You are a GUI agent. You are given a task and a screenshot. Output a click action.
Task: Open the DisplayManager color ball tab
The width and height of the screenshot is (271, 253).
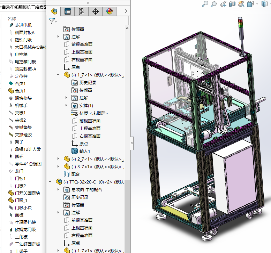click(110, 11)
